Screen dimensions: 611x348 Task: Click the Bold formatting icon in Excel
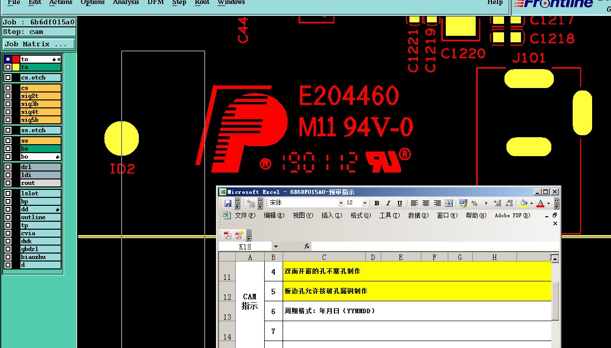377,203
